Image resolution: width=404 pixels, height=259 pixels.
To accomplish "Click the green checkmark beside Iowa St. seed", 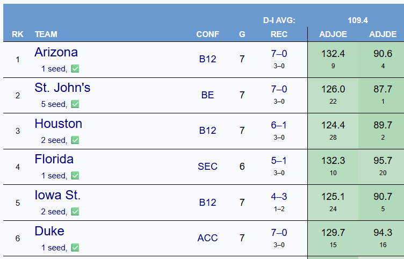I will click(x=75, y=212).
